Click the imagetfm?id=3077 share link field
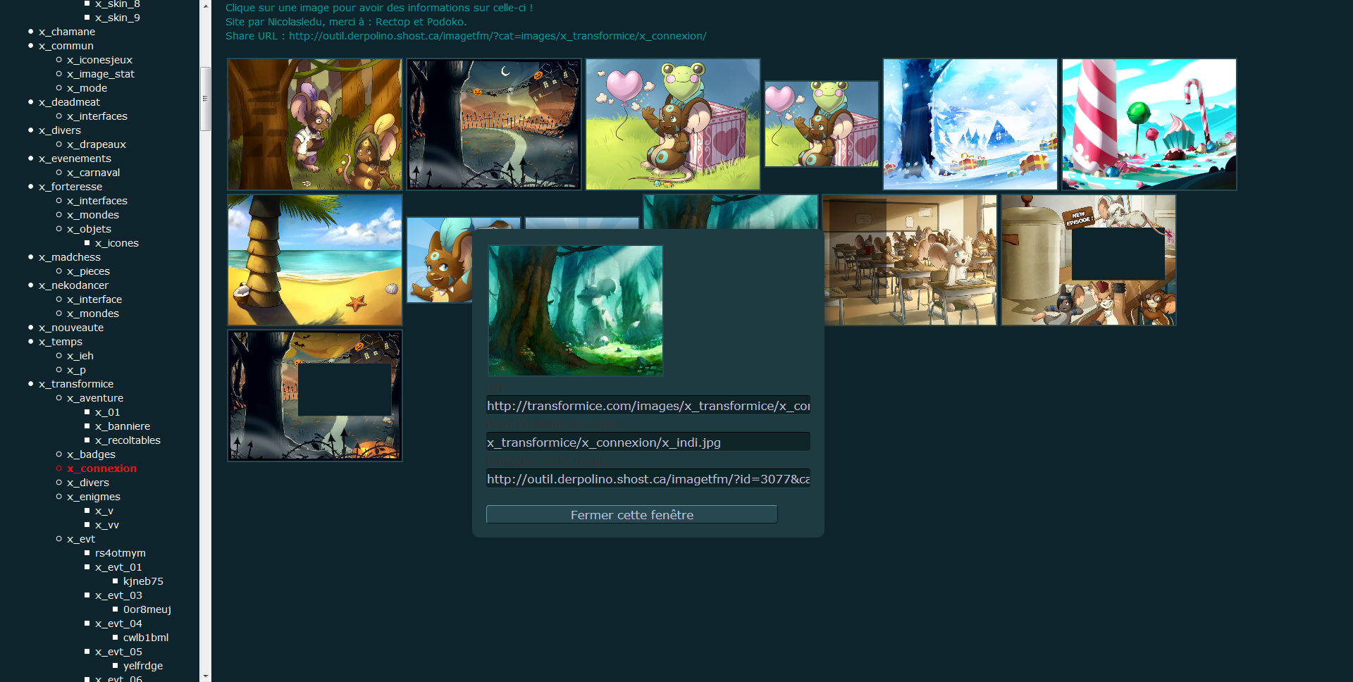The width and height of the screenshot is (1353, 682). tap(648, 479)
